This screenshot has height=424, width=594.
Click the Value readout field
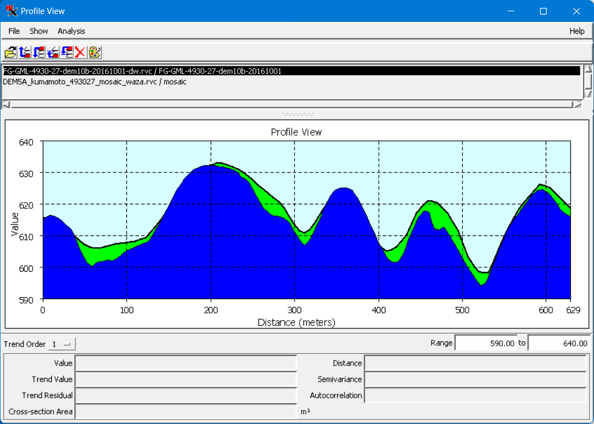185,363
